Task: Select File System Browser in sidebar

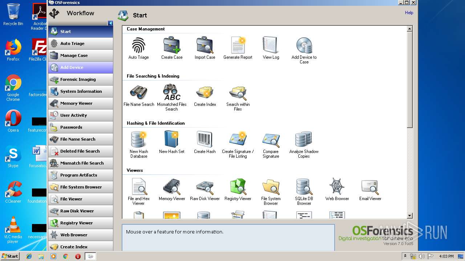Action: coord(81,187)
